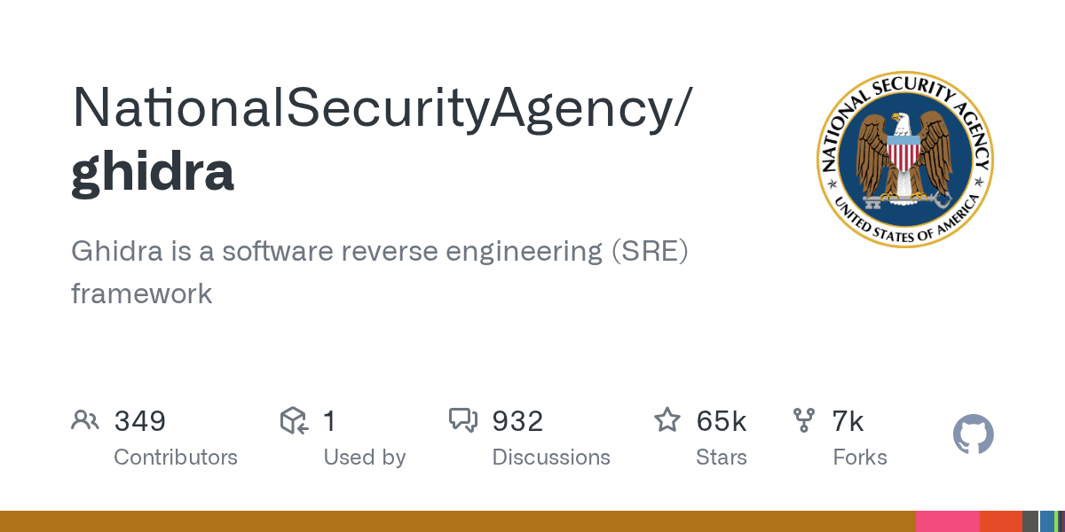This screenshot has width=1065, height=532.
Task: Click the GitHub Octocat logo
Action: click(x=973, y=435)
